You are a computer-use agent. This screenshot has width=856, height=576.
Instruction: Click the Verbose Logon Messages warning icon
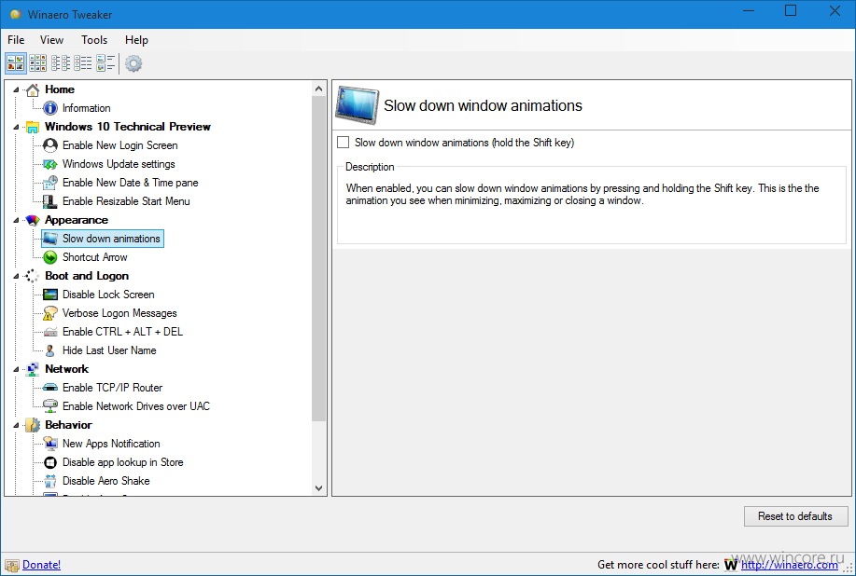click(x=50, y=313)
